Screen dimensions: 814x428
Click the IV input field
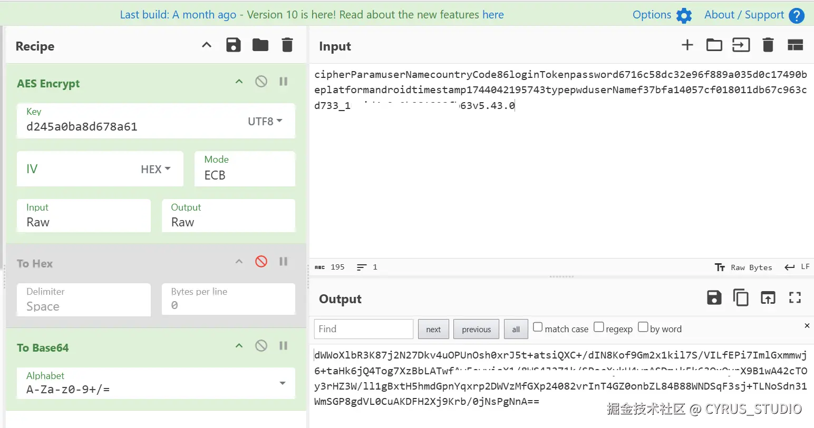tap(79, 169)
